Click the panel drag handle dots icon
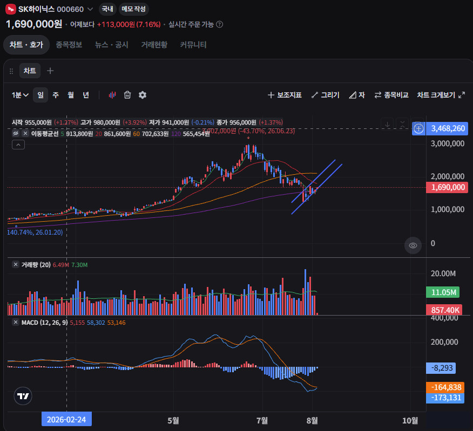Screen dimensions: 473x431 (x=11, y=71)
